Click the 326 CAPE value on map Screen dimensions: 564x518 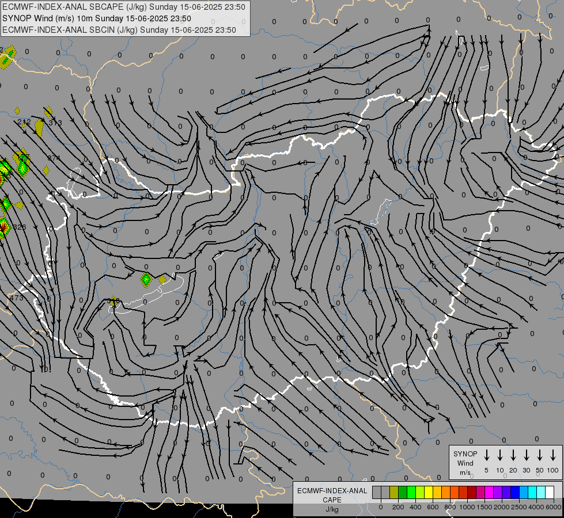tap(20, 227)
